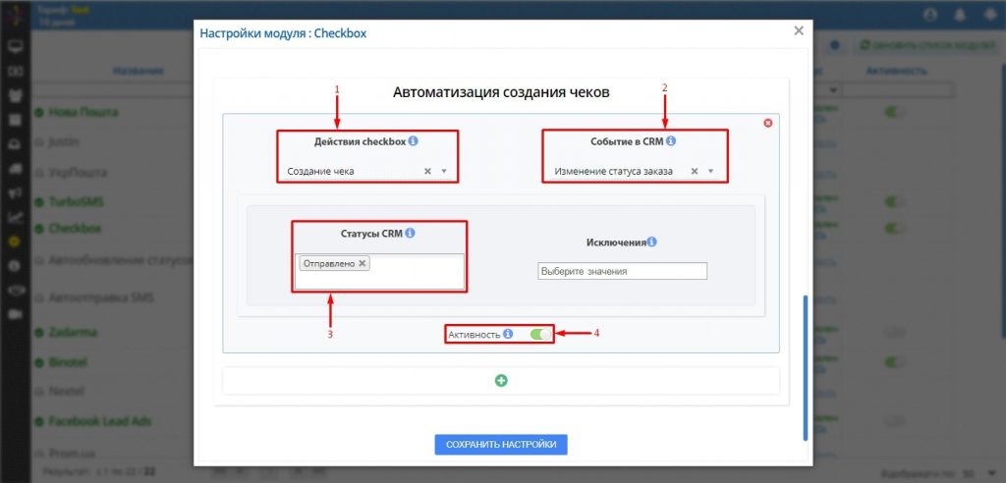This screenshot has height=483, width=1006.
Task: Remove the Отправлено status tag
Action: pos(363,263)
